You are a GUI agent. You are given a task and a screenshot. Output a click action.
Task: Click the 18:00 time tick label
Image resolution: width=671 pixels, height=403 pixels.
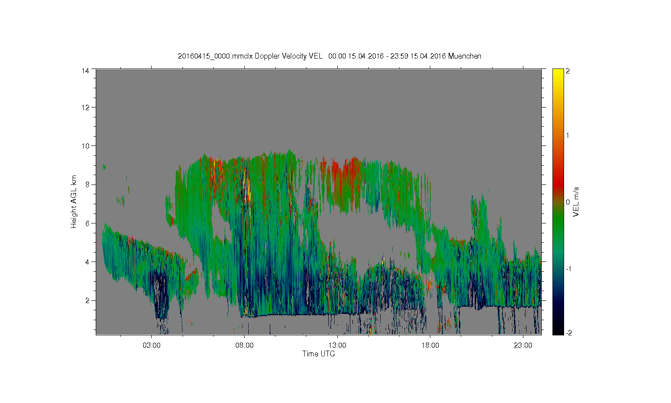click(430, 346)
